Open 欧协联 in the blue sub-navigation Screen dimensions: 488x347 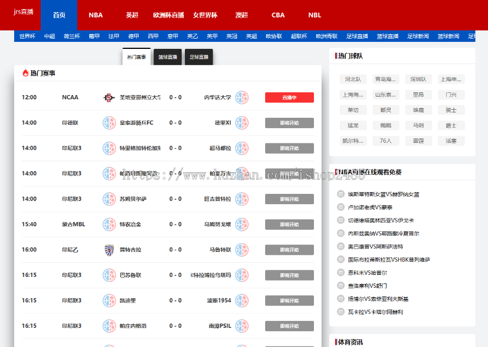[x=274, y=36]
